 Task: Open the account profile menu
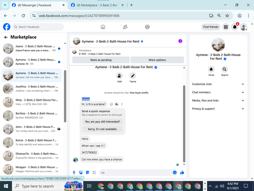click(244, 27)
